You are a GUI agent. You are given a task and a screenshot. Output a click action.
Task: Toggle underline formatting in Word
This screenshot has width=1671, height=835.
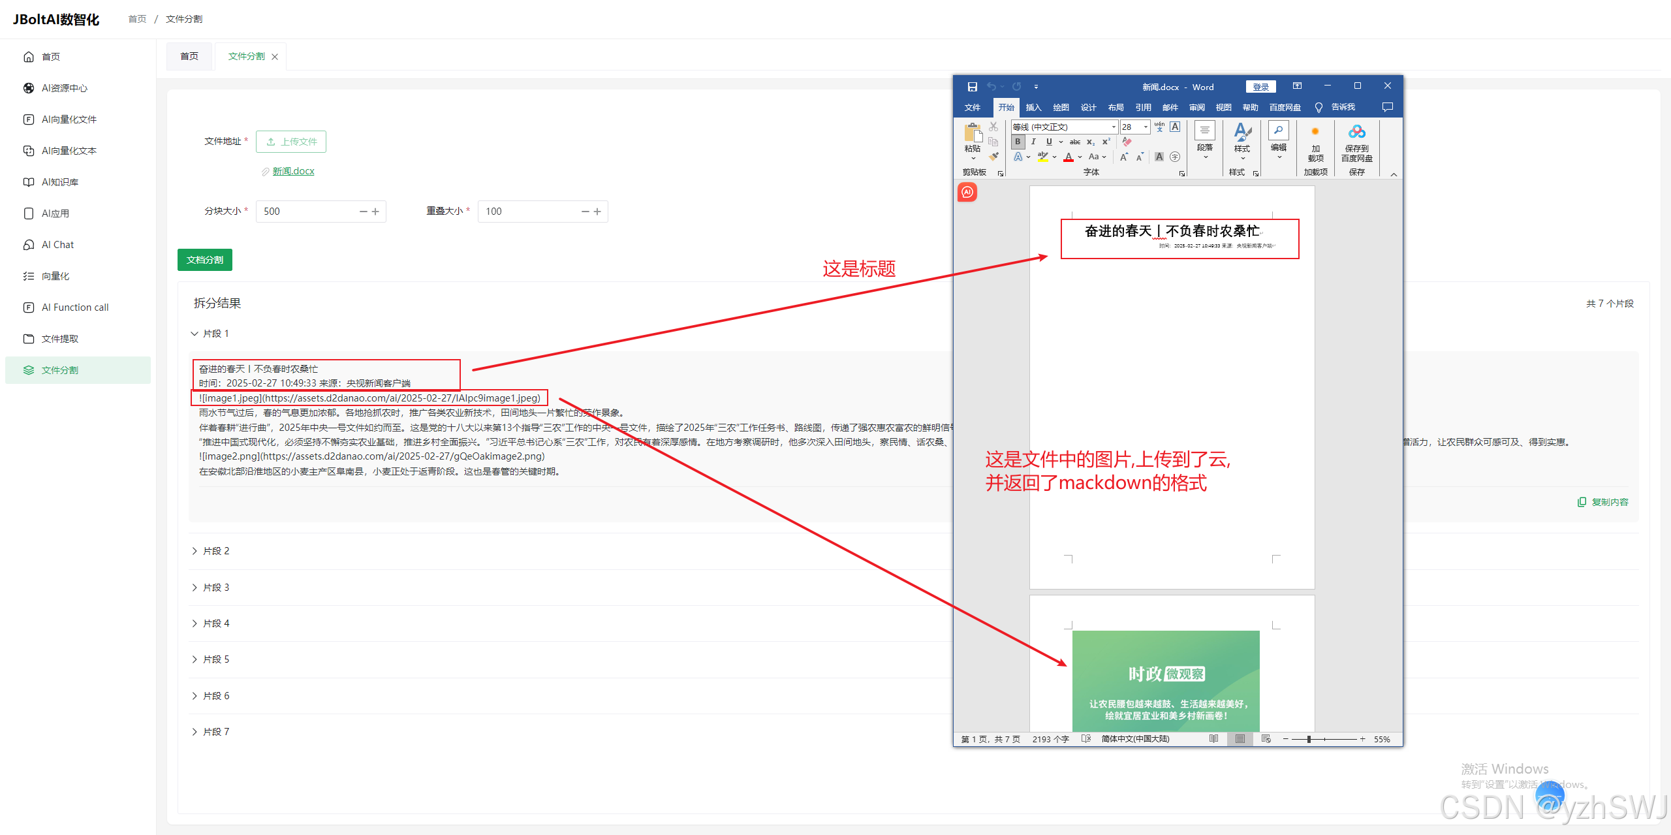1048,142
